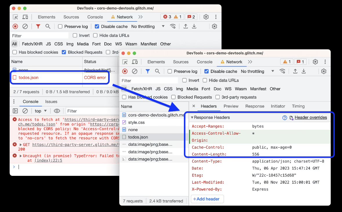Open the Timing tab for request

tap(298, 106)
